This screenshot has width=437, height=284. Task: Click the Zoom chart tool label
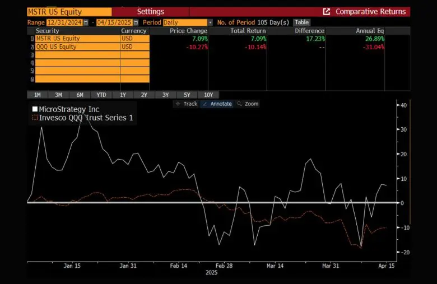click(252, 104)
